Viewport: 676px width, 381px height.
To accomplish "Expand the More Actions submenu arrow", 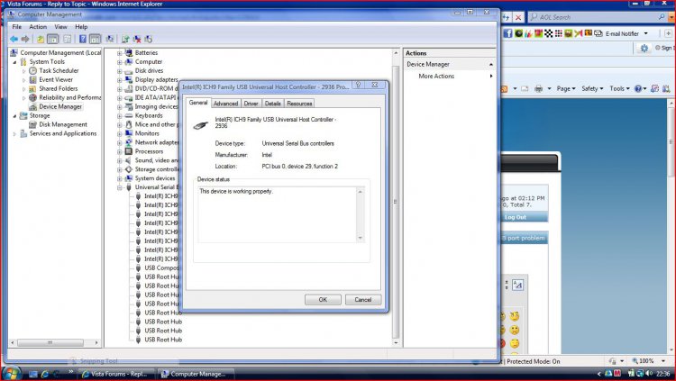I will [x=491, y=77].
